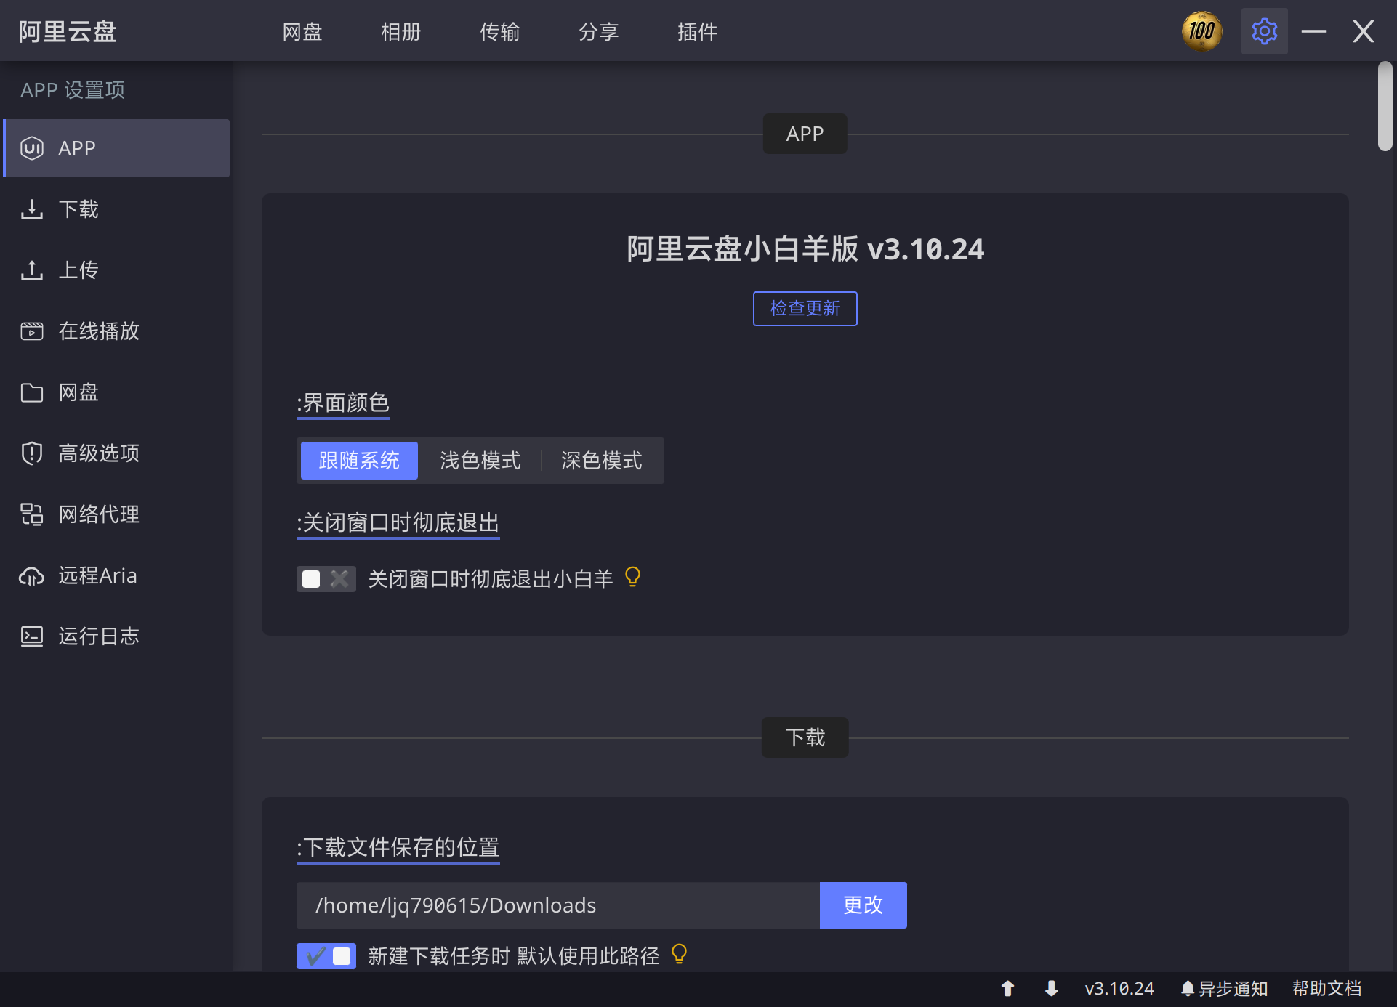
Task: Toggle 关闭窗口时彻底退出小白羊 switch
Action: (x=326, y=579)
